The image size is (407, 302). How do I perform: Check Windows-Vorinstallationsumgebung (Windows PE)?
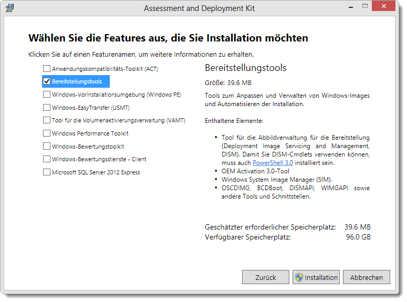click(x=47, y=94)
